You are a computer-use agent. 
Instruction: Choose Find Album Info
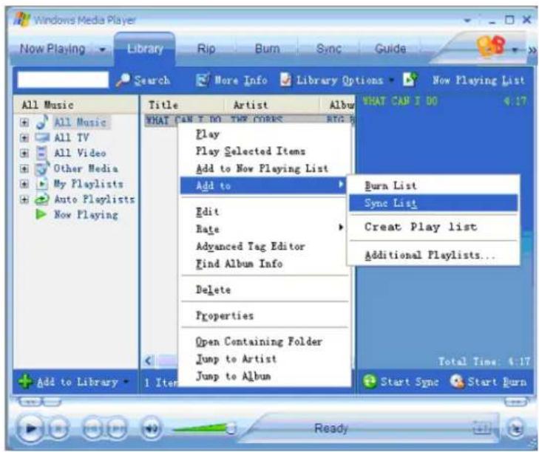(265, 264)
